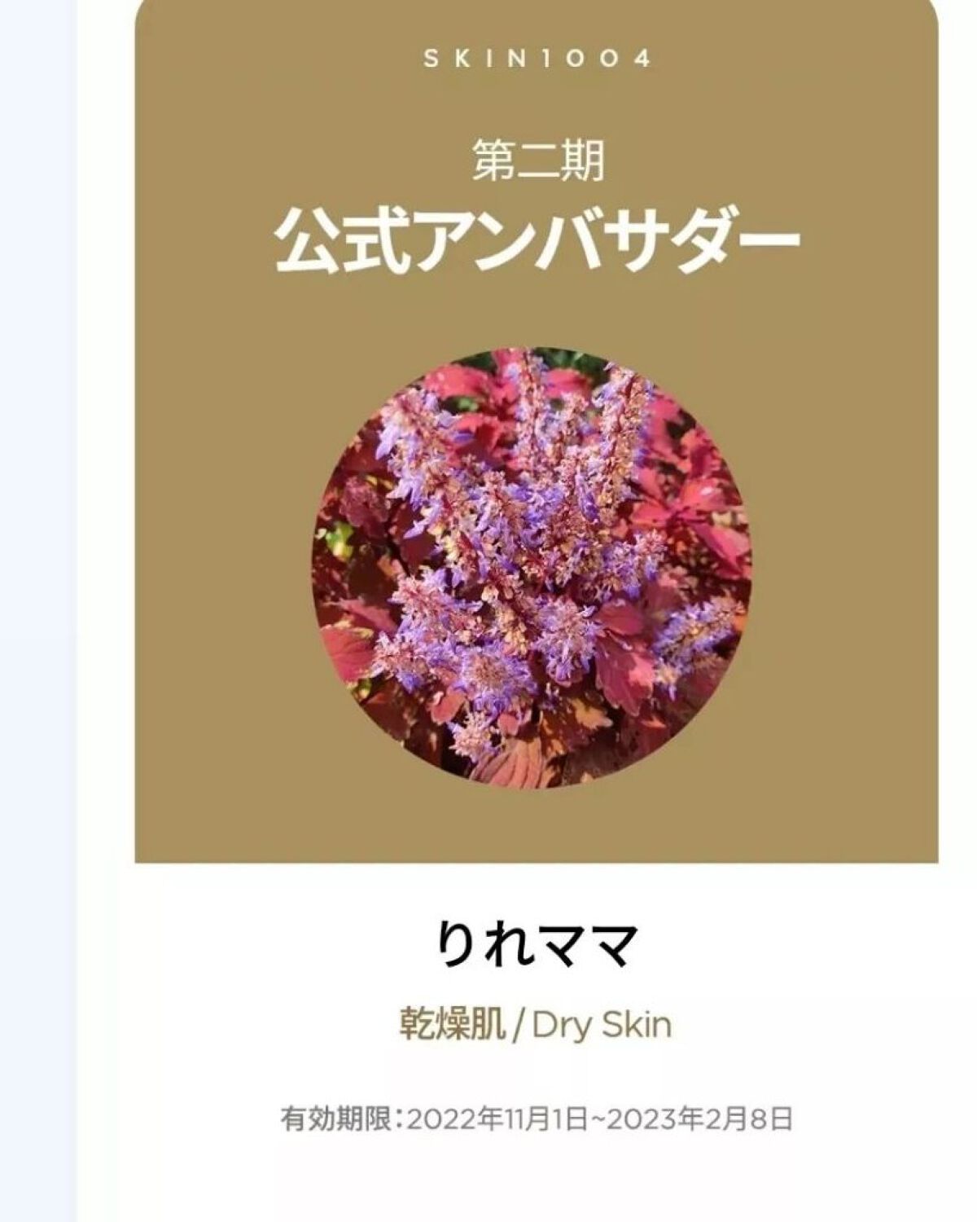977x1222 pixels.
Task: Click the red leaves at the photo's right edge
Action: (x=716, y=521)
